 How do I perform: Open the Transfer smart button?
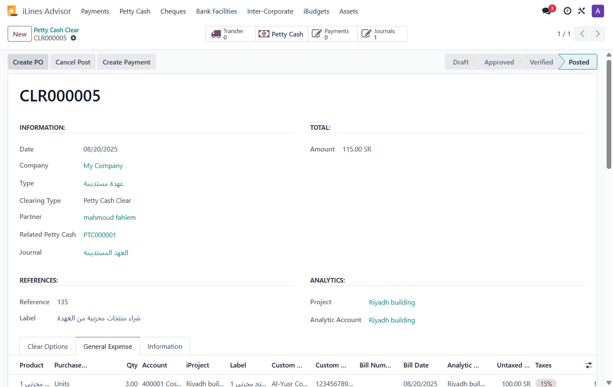click(x=231, y=34)
